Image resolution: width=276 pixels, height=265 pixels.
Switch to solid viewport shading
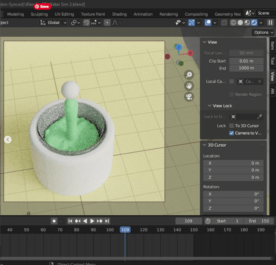[x=240, y=23]
